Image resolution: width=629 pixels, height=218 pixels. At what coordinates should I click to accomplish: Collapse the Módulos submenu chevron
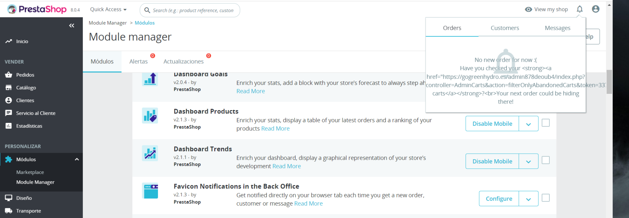[77, 159]
